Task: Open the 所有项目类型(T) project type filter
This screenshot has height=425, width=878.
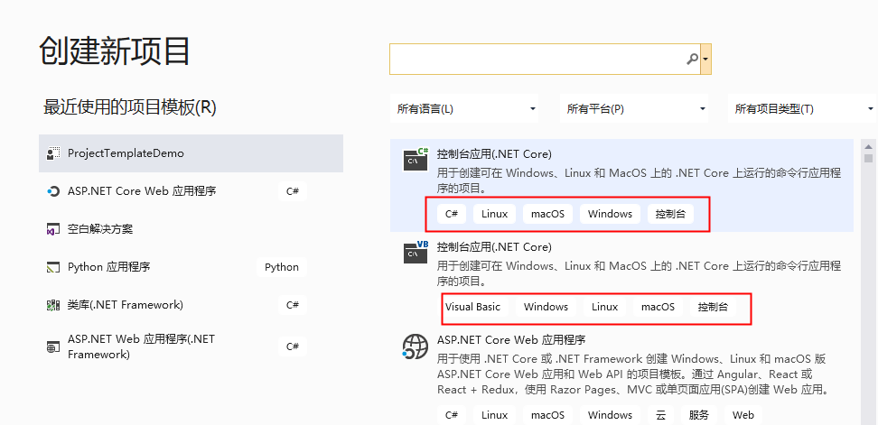Action: point(802,109)
